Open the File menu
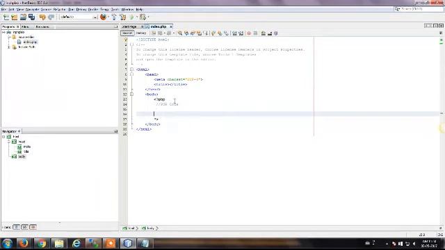The height and width of the screenshot is (250, 445). [x=3, y=9]
